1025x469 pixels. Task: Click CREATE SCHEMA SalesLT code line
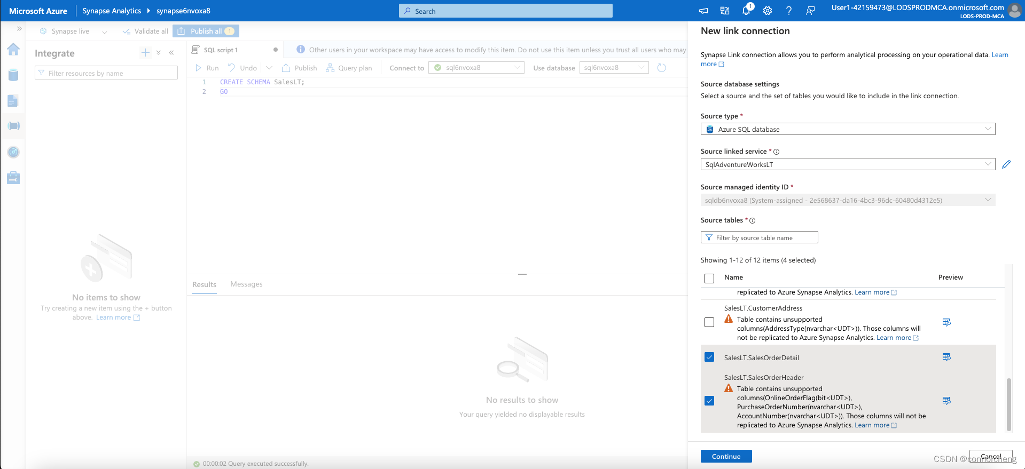pyautogui.click(x=262, y=82)
